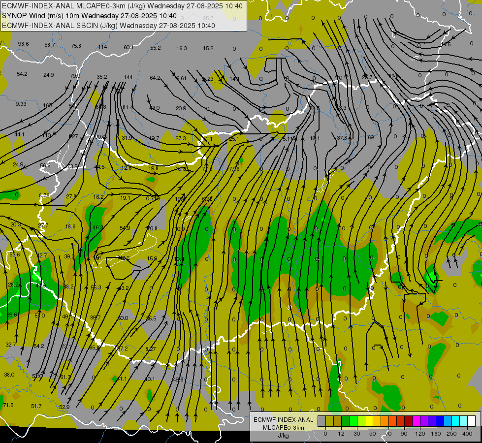Click the map value 38.0
482x443 pixels.
(9, 375)
